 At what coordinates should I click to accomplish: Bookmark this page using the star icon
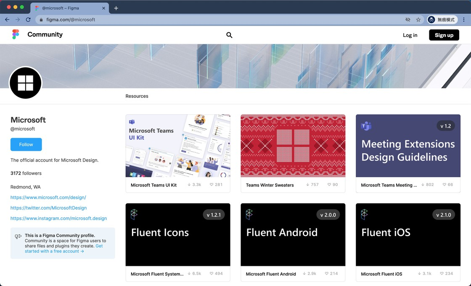[x=418, y=19]
